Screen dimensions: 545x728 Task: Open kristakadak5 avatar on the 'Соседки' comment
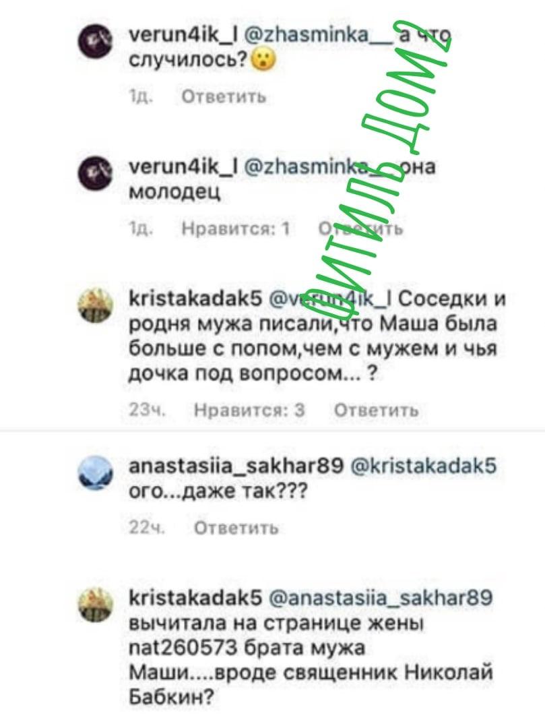point(95,305)
